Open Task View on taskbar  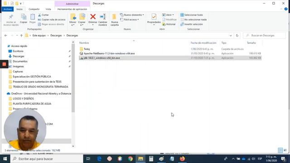pos(88,159)
